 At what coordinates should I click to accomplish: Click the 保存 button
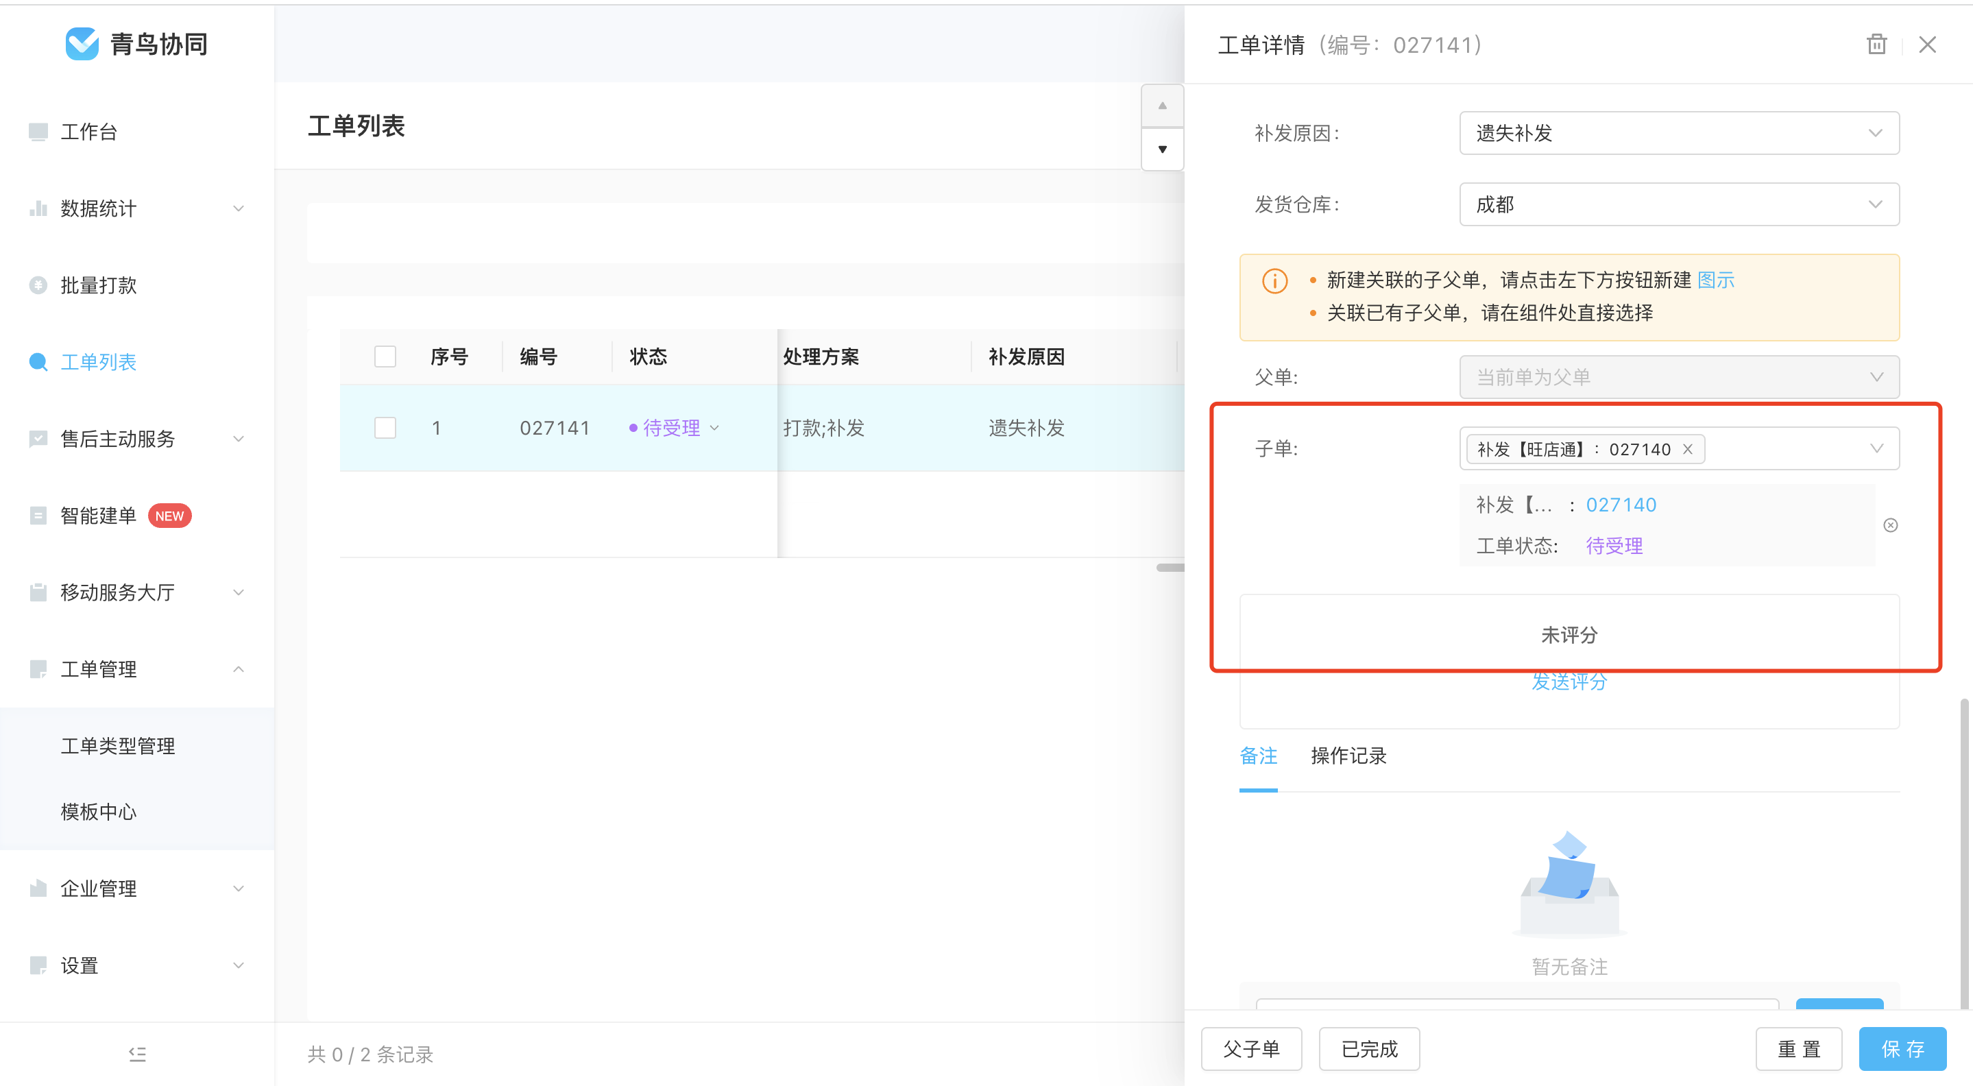click(1902, 1048)
